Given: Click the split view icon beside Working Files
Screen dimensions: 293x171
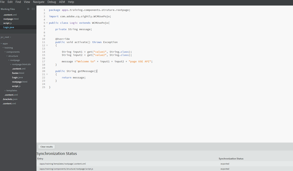Looking at the screenshot, I should (x=33, y=9).
